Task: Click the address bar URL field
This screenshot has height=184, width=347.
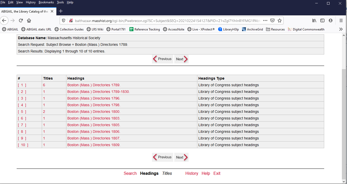Action: coord(167,20)
